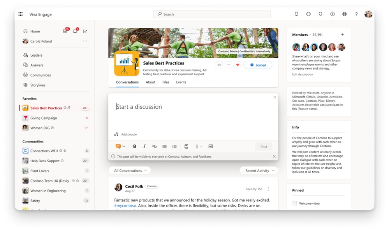Open analytics chart icon in sidebar

[85, 31]
